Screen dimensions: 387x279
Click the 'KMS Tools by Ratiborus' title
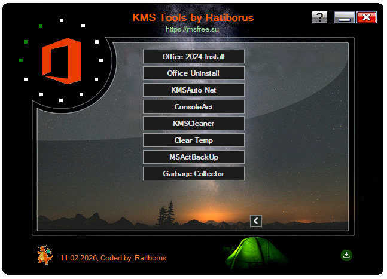(193, 17)
